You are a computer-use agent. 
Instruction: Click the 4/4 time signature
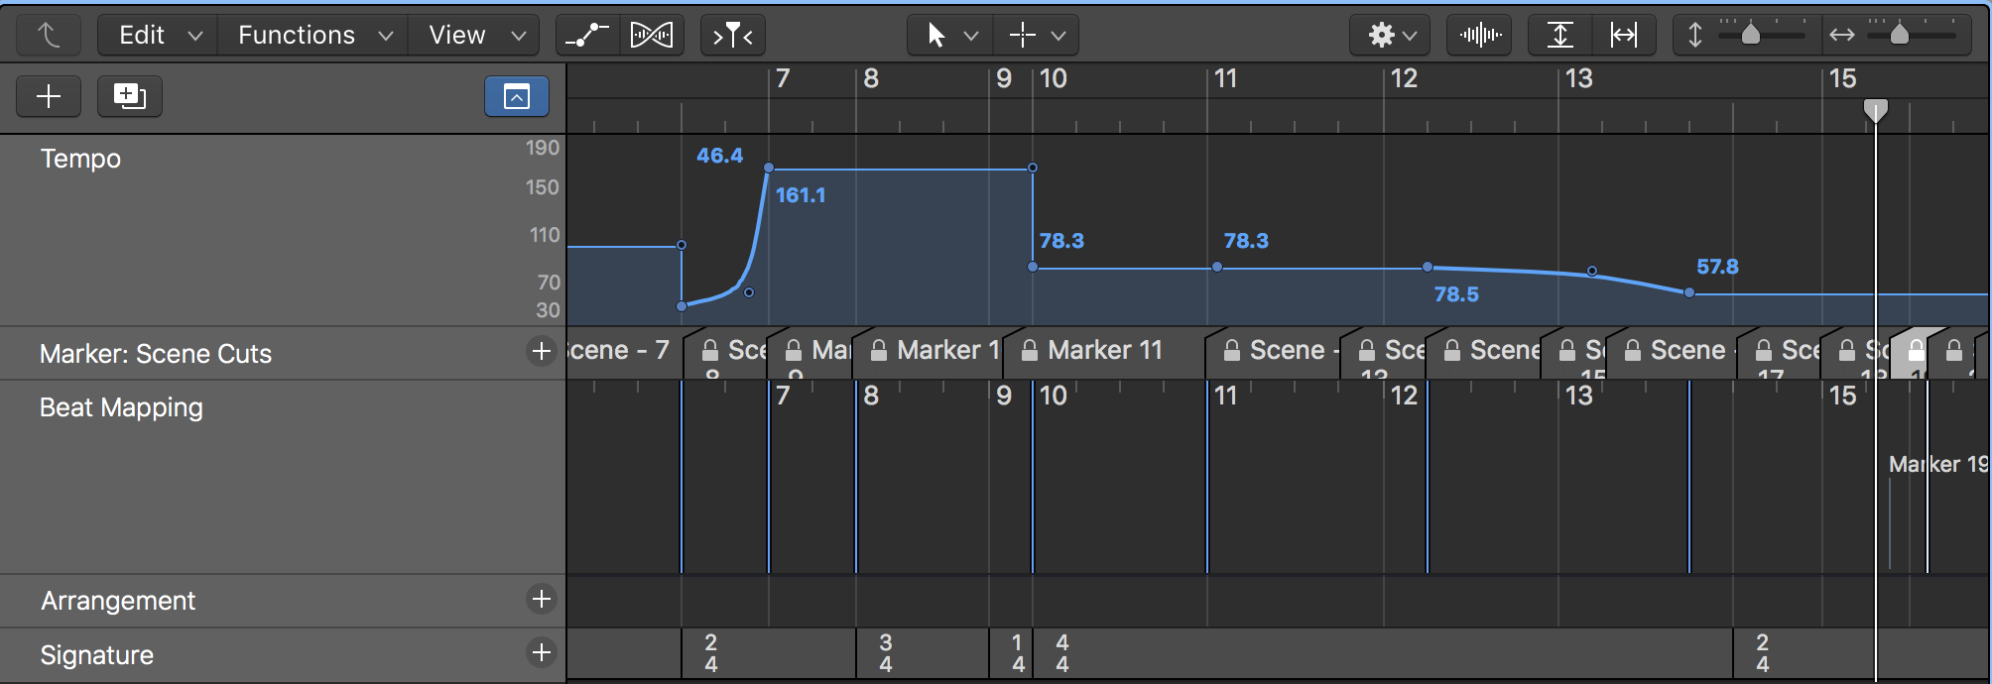click(x=1061, y=653)
